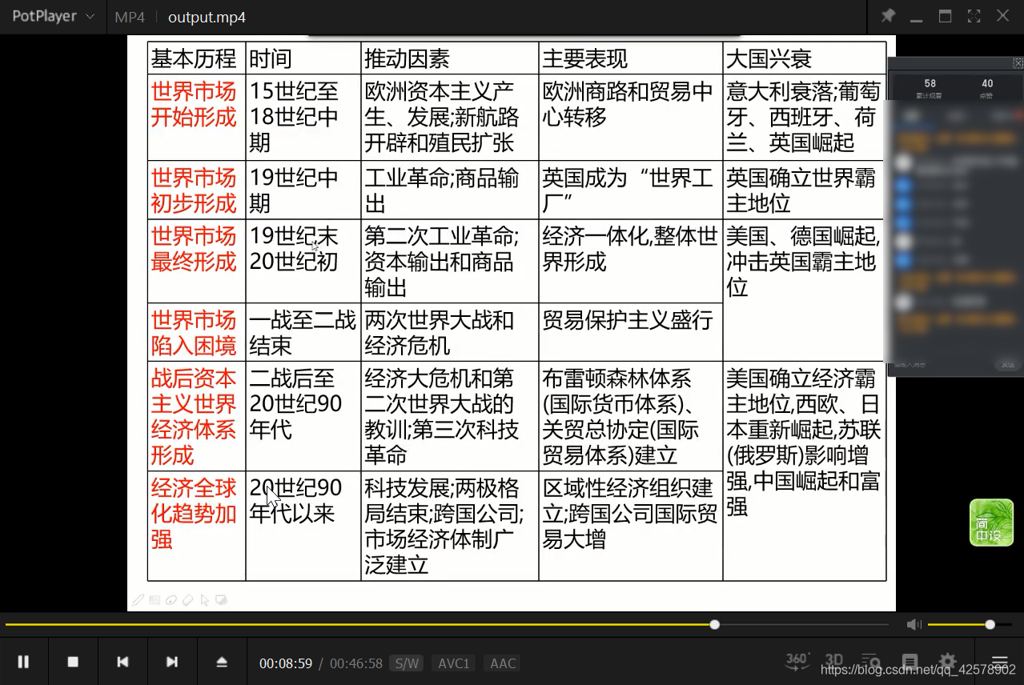Toggle fullscreen mode in the title bar
The image size is (1024, 685).
click(974, 16)
